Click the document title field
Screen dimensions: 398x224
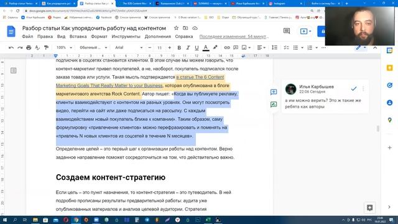[94, 28]
